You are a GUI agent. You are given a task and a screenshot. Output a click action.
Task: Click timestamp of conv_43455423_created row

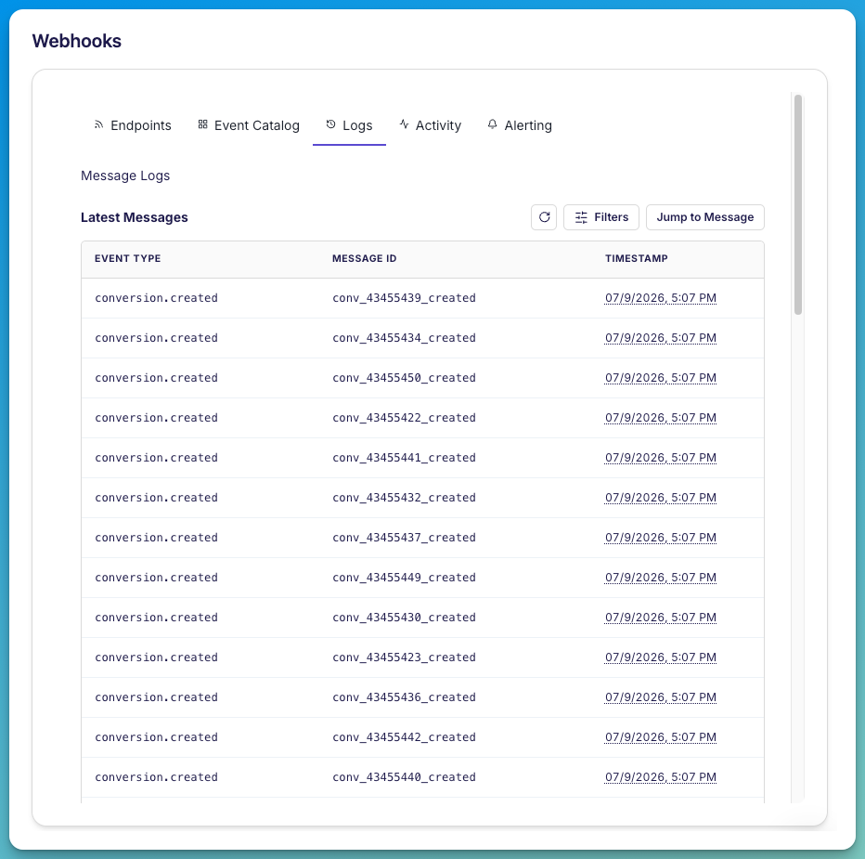coord(660,657)
